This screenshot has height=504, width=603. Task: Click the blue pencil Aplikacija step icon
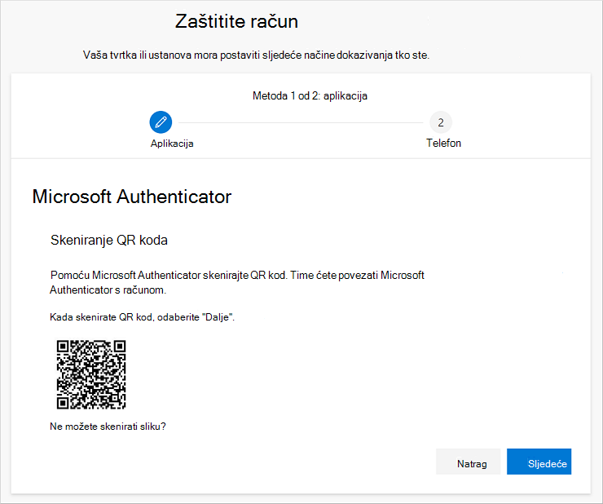click(x=161, y=122)
